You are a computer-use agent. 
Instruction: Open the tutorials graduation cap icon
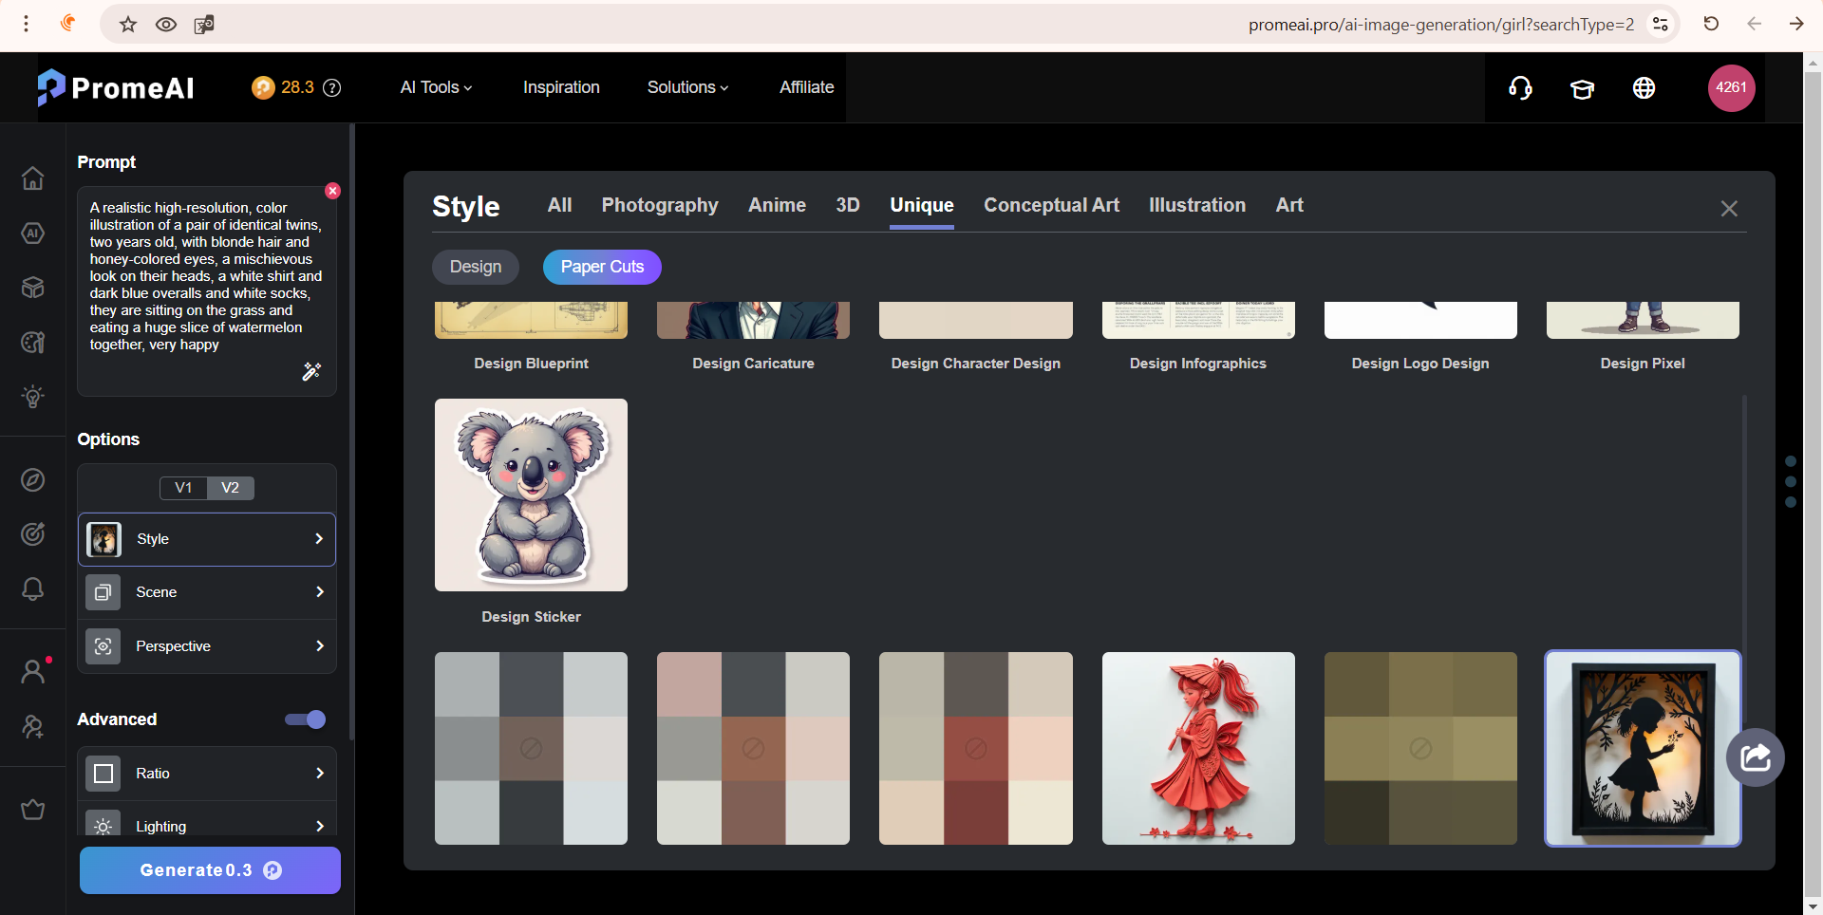1582,88
